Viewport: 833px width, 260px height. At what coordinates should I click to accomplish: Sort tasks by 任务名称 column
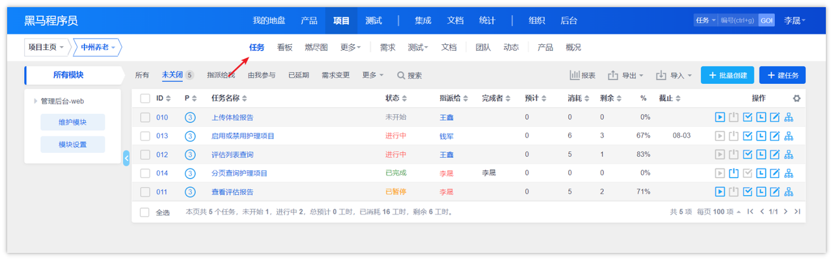[229, 99]
